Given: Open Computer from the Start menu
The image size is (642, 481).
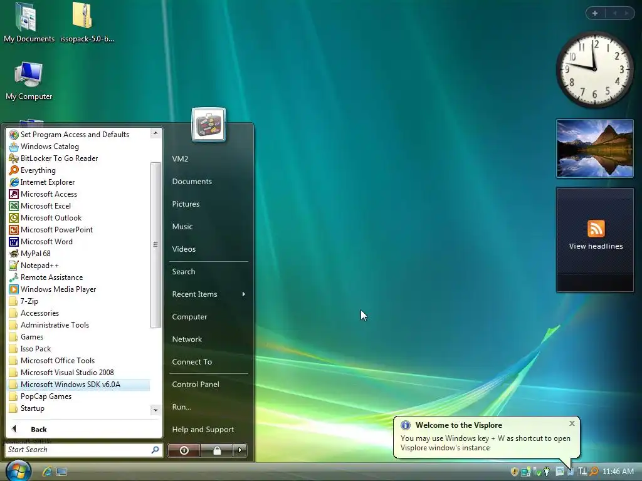Looking at the screenshot, I should point(209,316).
